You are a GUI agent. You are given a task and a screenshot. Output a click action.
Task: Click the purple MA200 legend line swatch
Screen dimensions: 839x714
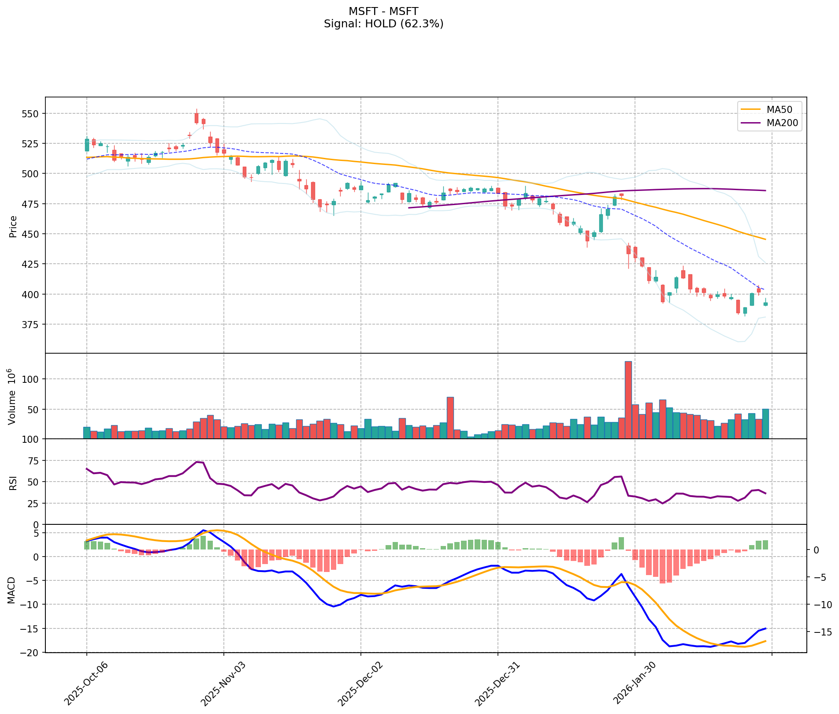point(750,123)
